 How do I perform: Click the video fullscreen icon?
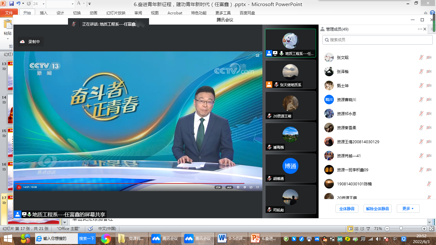click(x=258, y=187)
